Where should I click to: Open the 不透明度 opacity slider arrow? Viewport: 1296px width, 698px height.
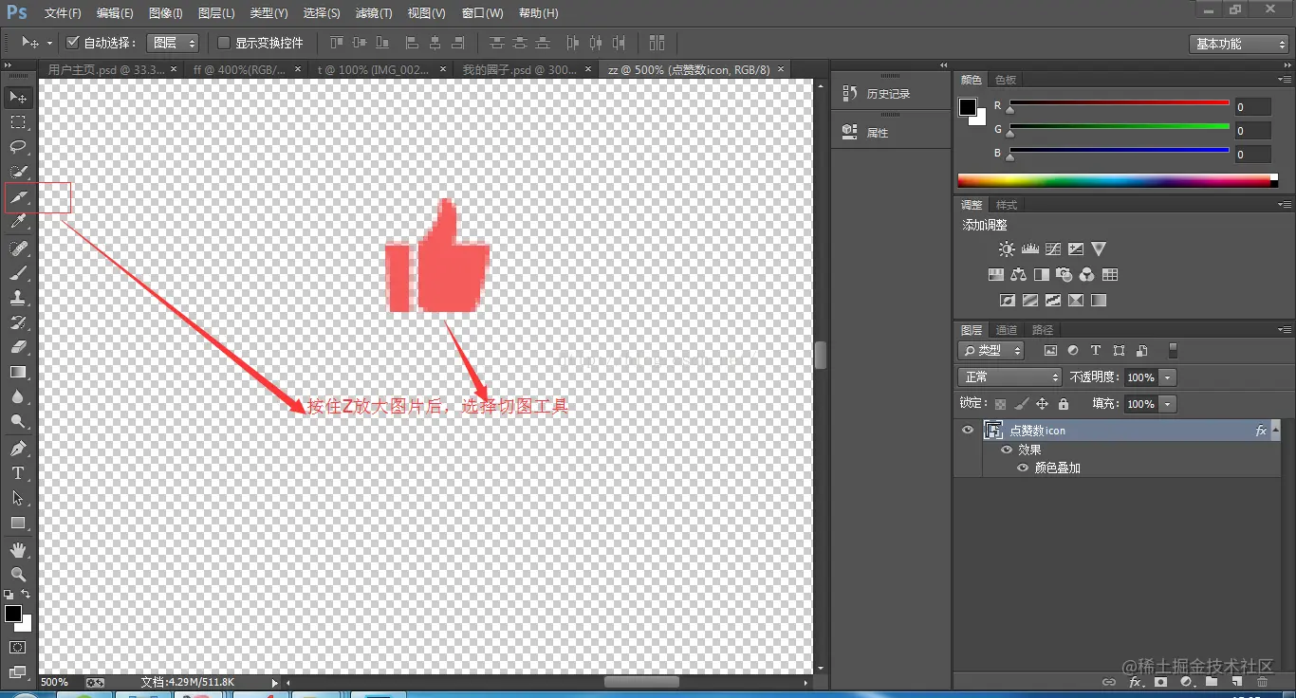(x=1168, y=377)
